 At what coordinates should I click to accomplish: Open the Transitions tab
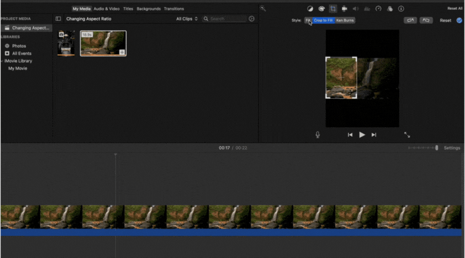pyautogui.click(x=174, y=9)
